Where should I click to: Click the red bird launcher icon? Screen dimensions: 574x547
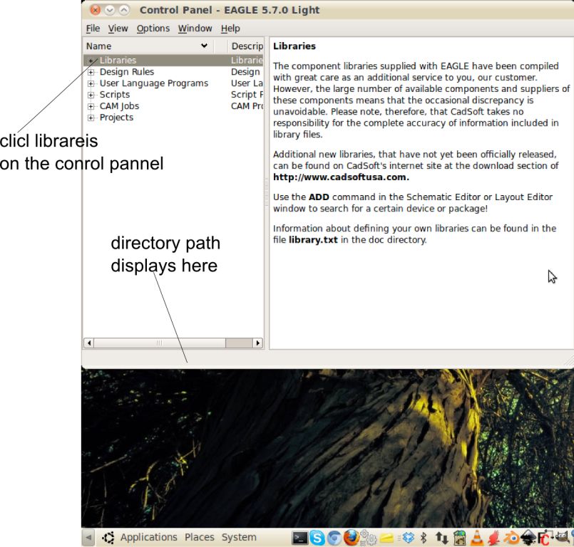pyautogui.click(x=494, y=538)
